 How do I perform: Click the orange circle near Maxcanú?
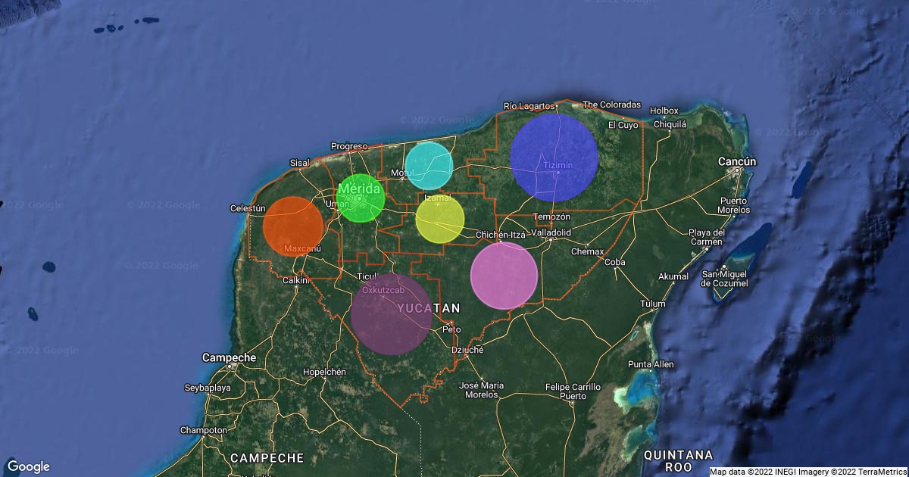coord(293,226)
